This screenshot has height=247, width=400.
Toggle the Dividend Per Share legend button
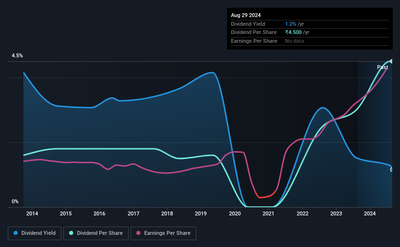coord(96,233)
